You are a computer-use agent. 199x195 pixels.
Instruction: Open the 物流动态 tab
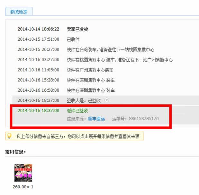tap(19, 12)
